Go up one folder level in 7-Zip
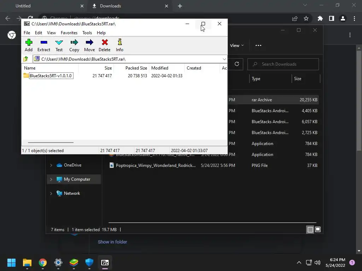The height and width of the screenshot is (271, 362). pos(26,59)
